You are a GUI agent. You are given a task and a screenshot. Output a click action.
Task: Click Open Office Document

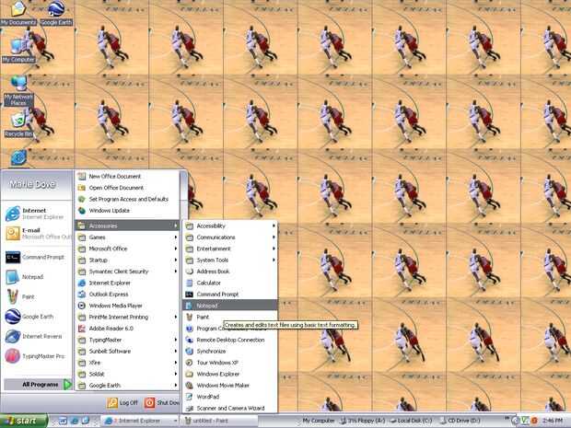[127, 188]
